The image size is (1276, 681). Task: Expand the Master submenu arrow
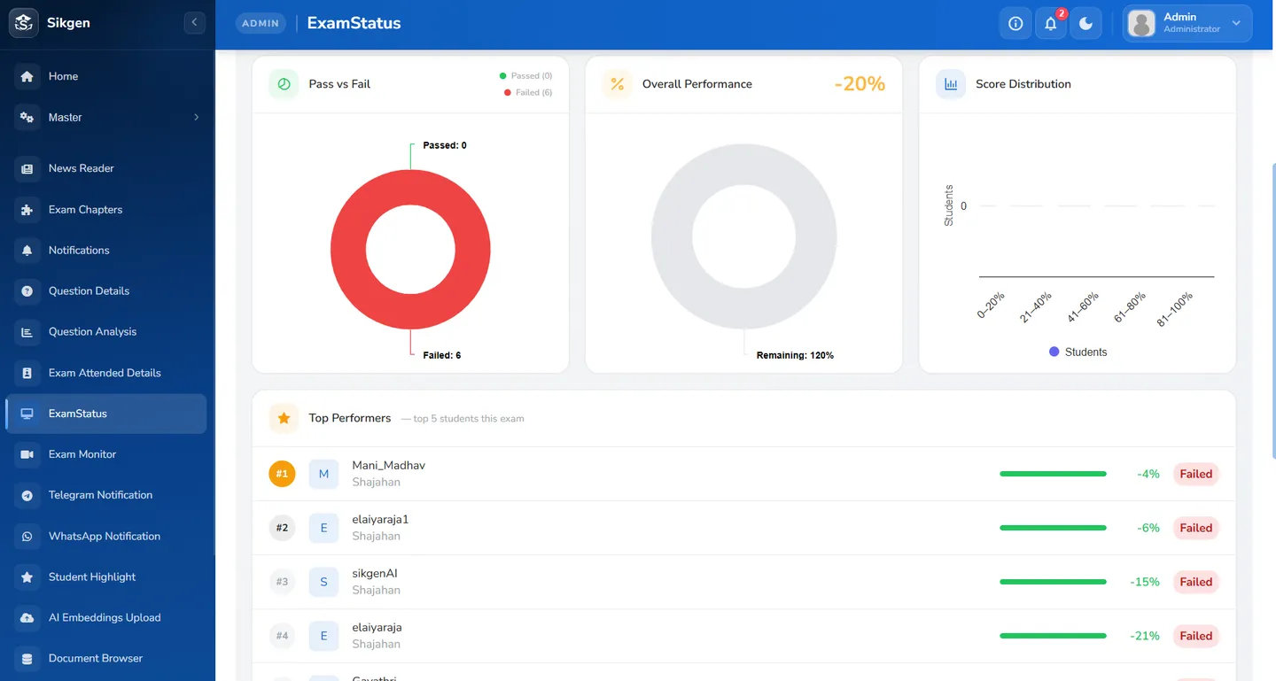196,117
